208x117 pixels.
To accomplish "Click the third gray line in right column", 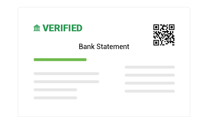I will [x=149, y=83].
